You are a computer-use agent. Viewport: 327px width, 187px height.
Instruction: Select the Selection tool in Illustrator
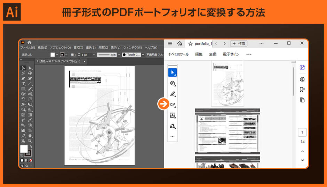(x=23, y=68)
